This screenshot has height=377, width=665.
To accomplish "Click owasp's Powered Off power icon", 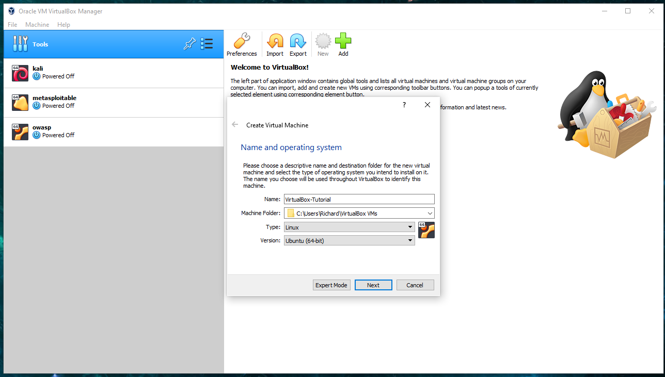I will 36,135.
